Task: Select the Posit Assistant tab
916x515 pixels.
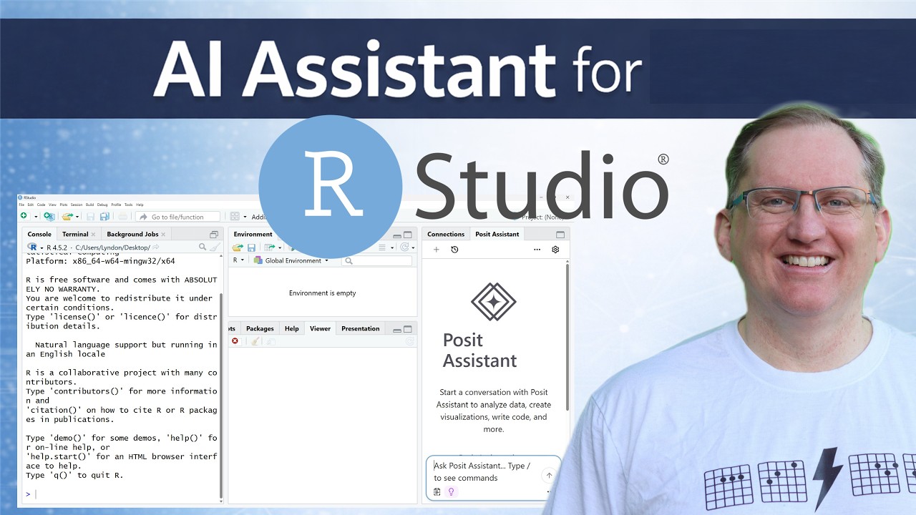Action: coord(497,234)
